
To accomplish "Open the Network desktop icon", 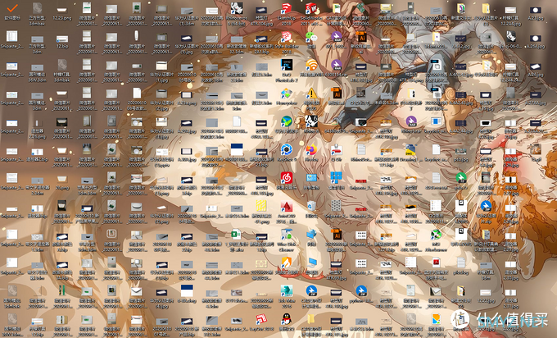I will [311, 235].
